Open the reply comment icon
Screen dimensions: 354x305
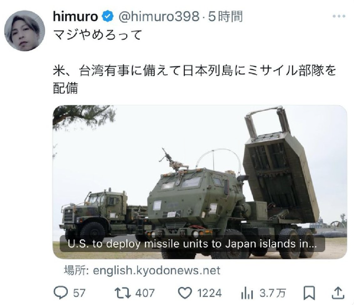pos(60,292)
